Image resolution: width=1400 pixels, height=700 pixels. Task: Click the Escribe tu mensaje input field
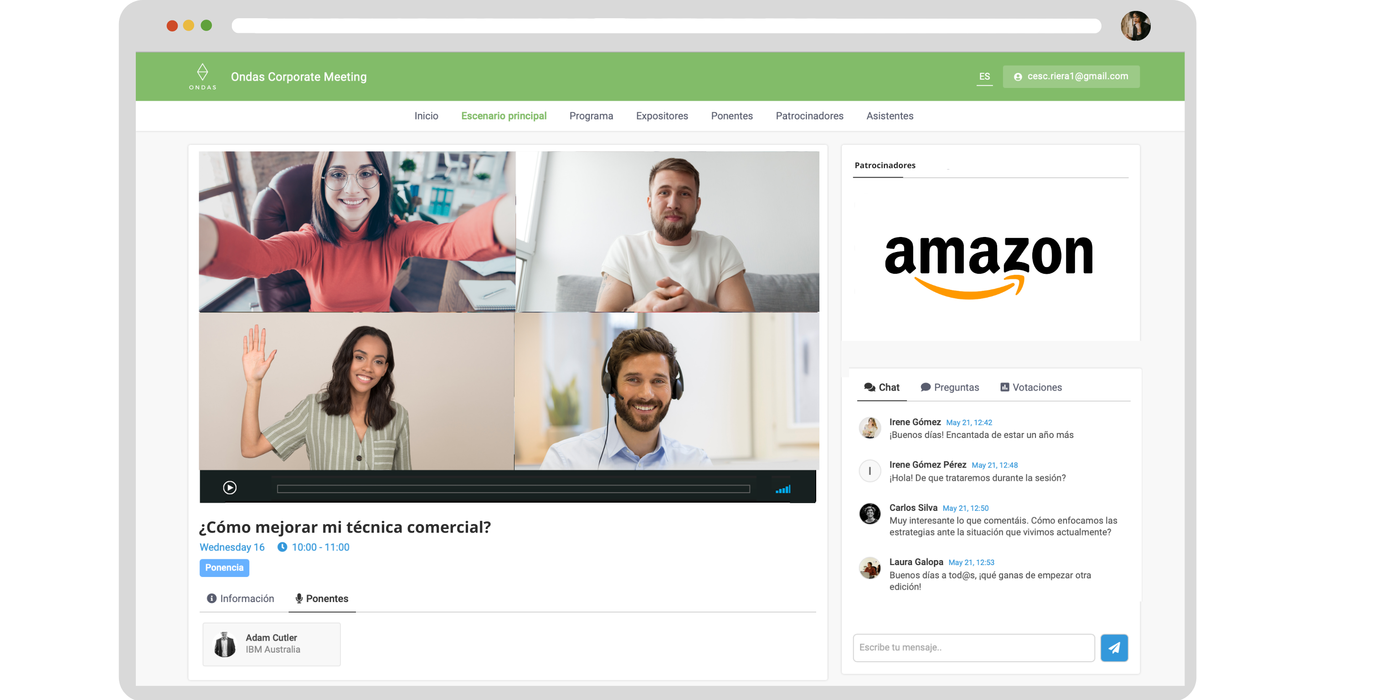point(973,647)
